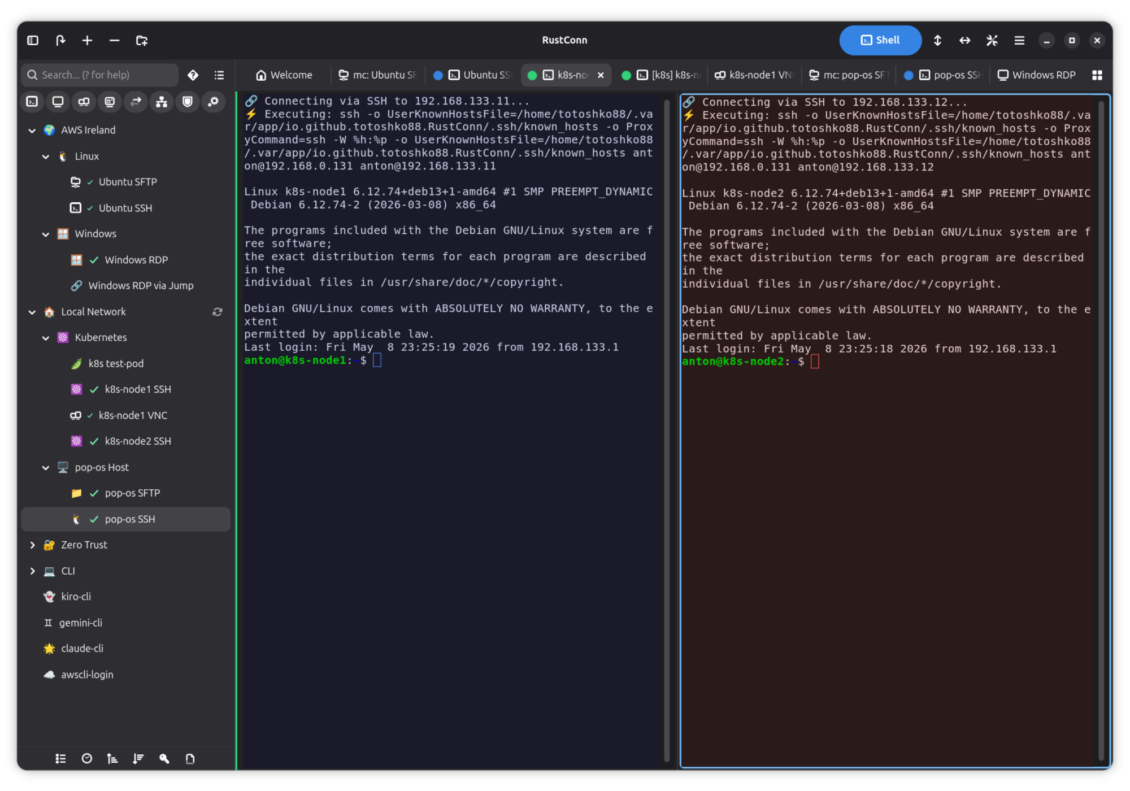Switch to the [k8s] k8s-node tab
1130x791 pixels.
tap(661, 75)
